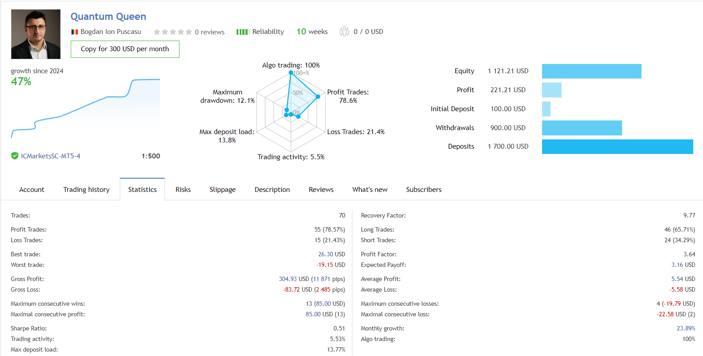Open the ICMarketsSC-MT5-4 broker server link

50,156
